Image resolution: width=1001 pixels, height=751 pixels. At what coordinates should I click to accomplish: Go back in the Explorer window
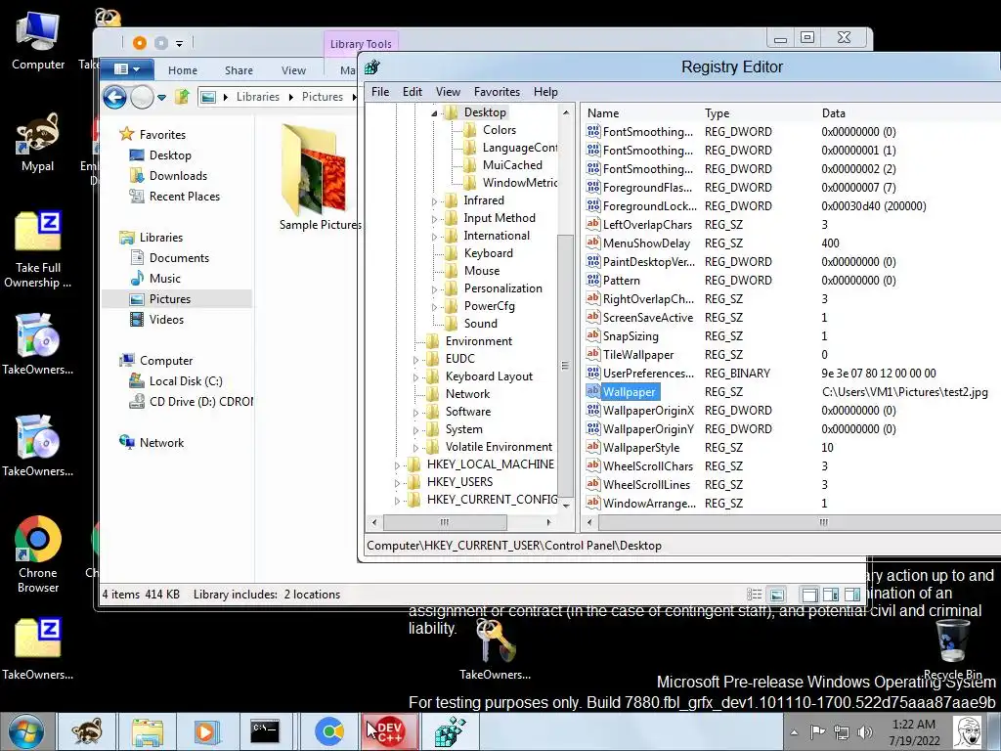[x=115, y=97]
